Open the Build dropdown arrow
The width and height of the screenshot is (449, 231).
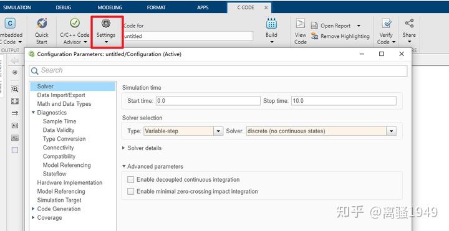pyautogui.click(x=271, y=42)
